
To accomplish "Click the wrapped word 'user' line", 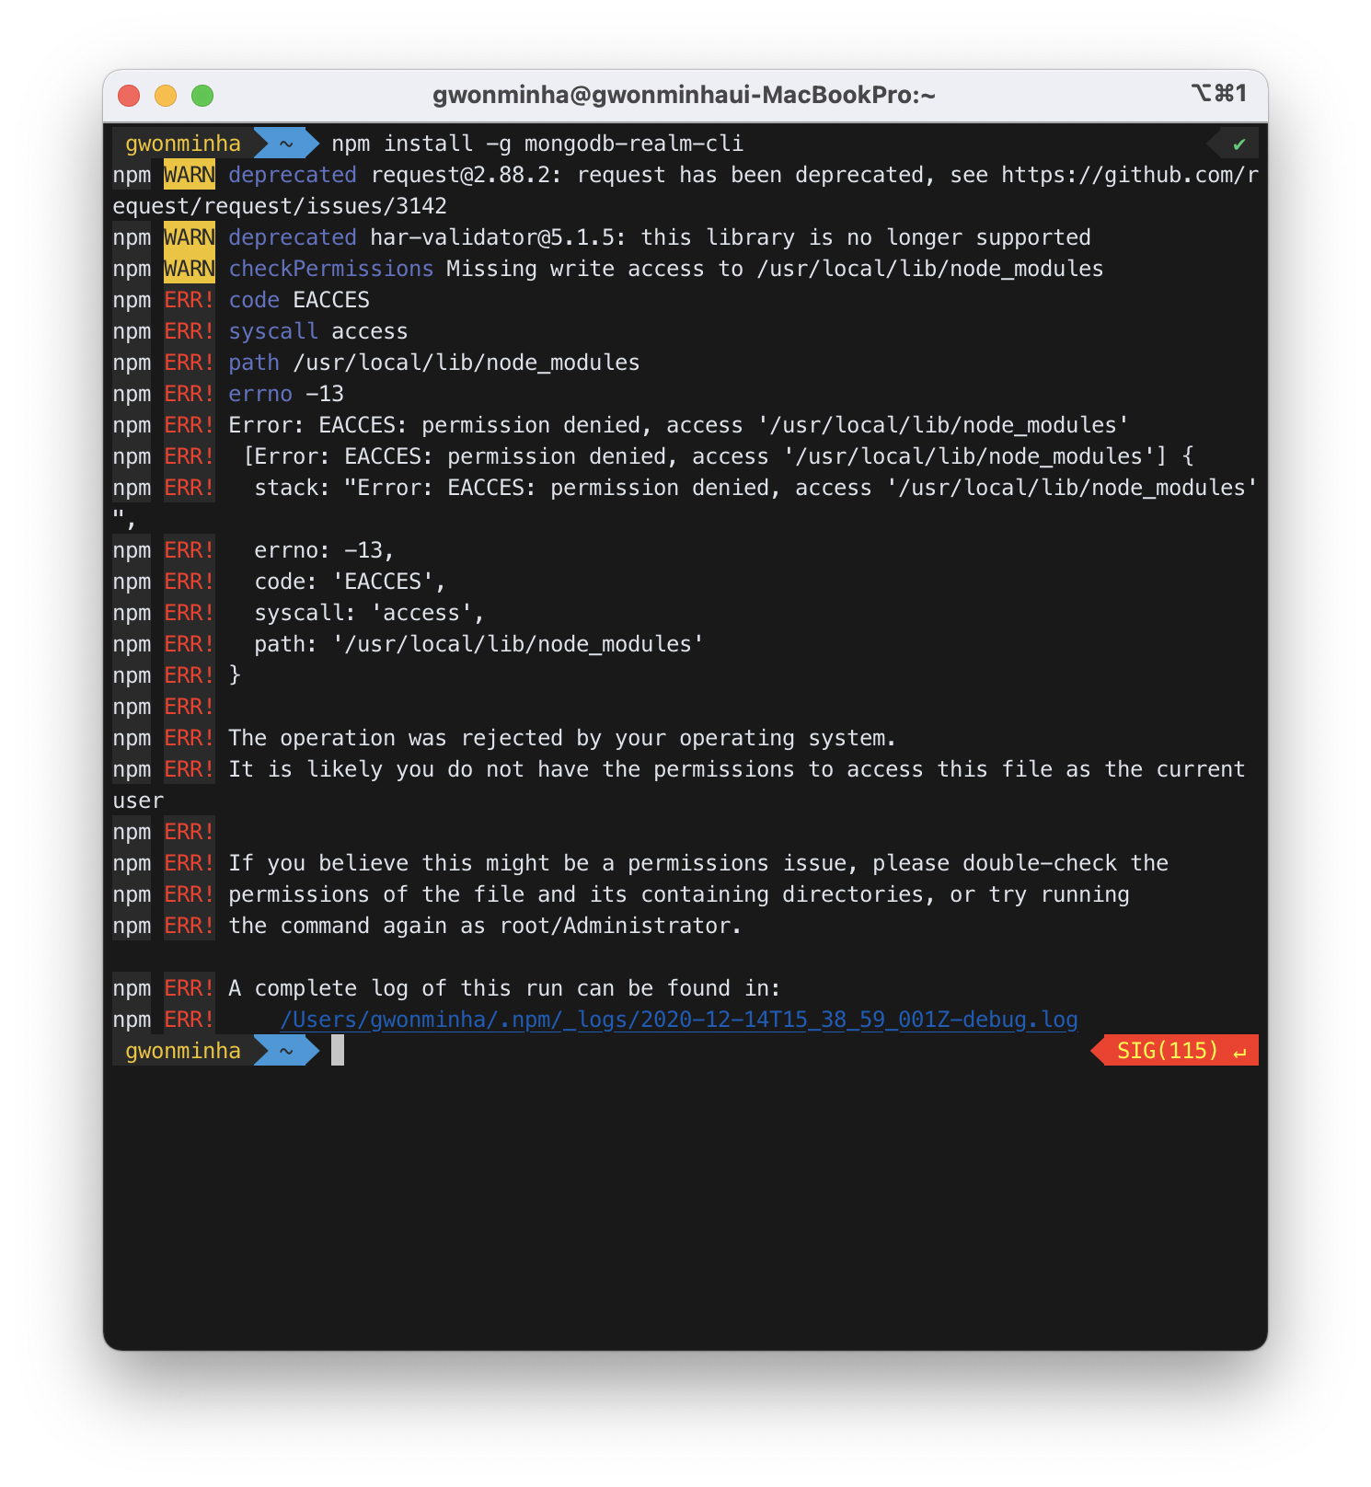I will (138, 801).
